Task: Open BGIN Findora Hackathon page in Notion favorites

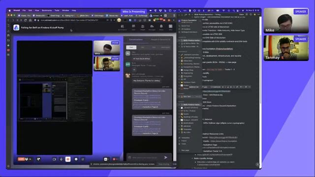Action: point(190,40)
